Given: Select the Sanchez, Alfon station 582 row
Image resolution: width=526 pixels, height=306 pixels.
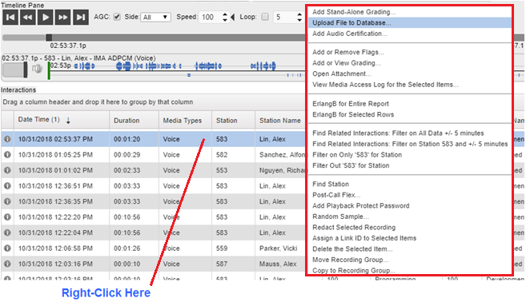Looking at the screenshot, I should click(153, 155).
